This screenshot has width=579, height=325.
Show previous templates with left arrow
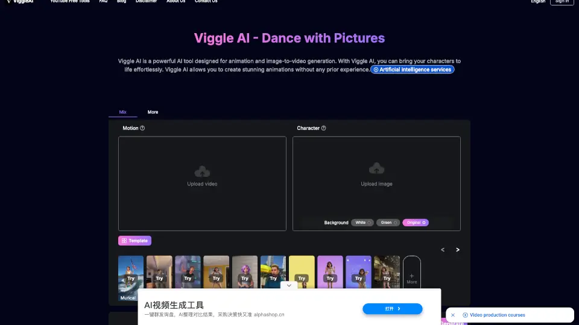tap(442, 250)
